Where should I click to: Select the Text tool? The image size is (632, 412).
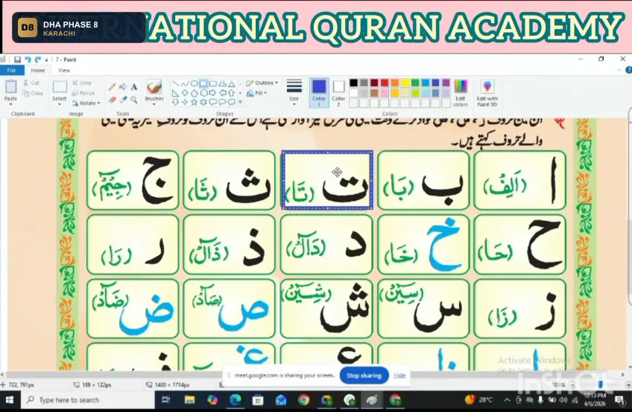(x=134, y=87)
